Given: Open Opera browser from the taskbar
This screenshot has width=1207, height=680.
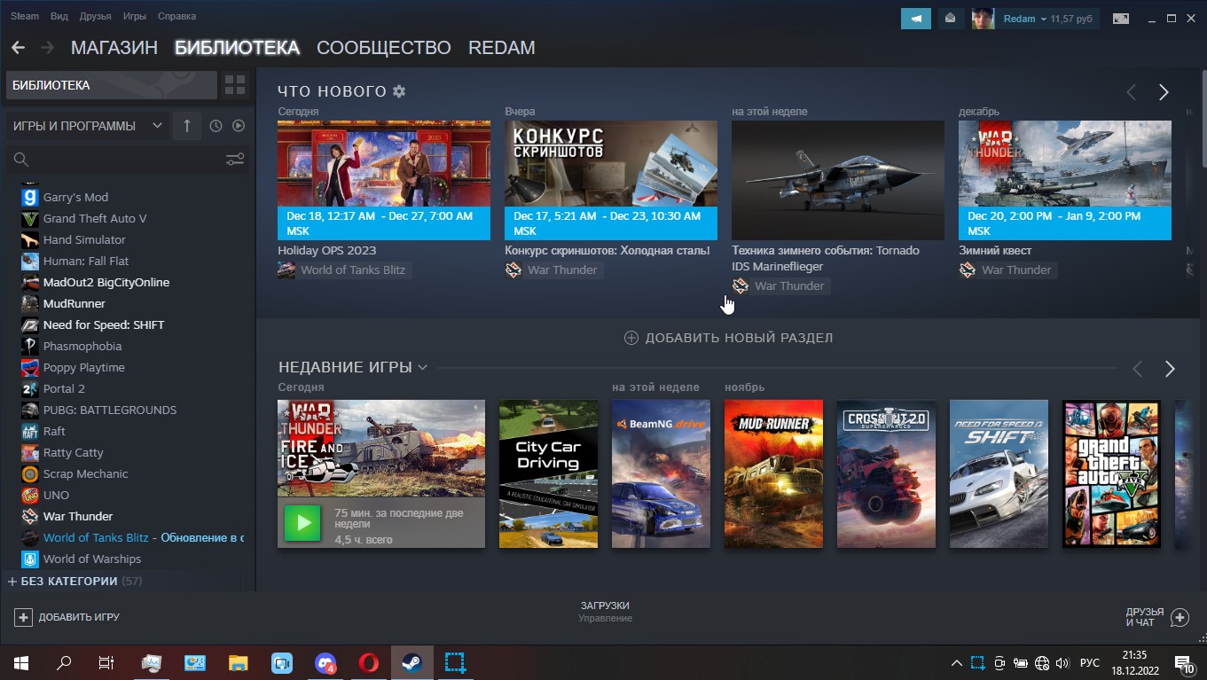Looking at the screenshot, I should 369,662.
